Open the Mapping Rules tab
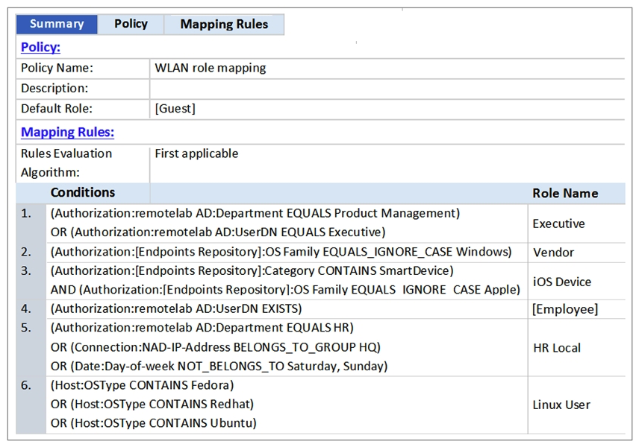639x447 pixels. point(224,25)
